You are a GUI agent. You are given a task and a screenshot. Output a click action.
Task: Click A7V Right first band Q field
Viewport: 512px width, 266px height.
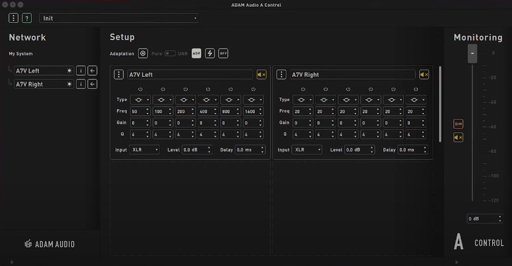303,134
